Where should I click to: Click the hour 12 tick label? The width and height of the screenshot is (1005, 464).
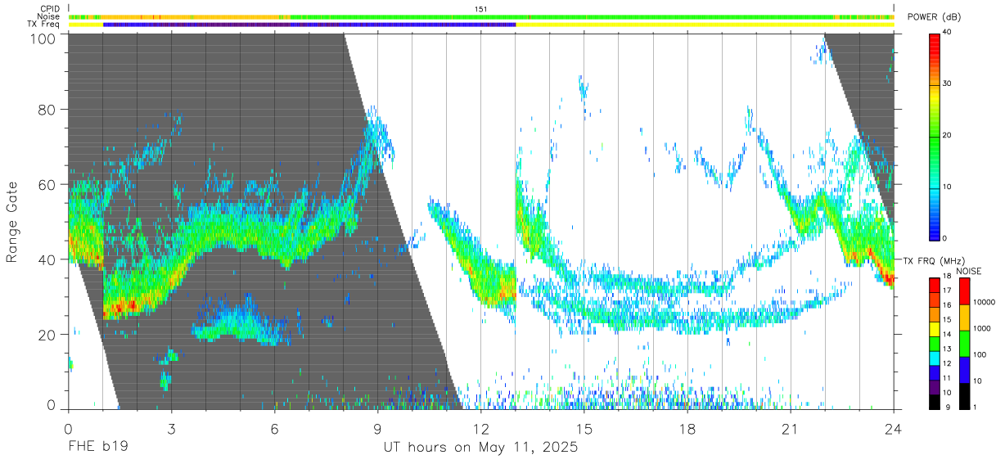480,428
